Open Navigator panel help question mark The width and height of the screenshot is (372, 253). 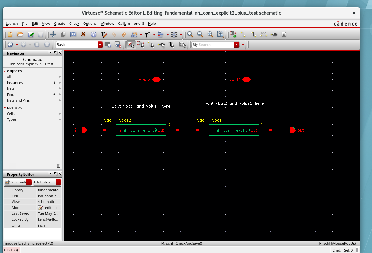[50, 53]
